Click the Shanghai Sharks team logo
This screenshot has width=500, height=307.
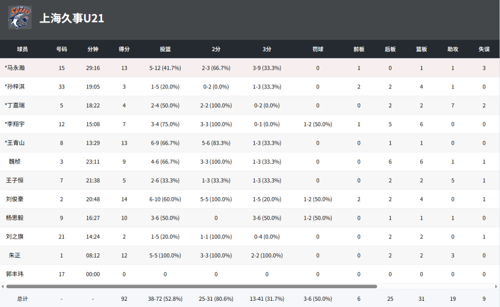coord(20,18)
